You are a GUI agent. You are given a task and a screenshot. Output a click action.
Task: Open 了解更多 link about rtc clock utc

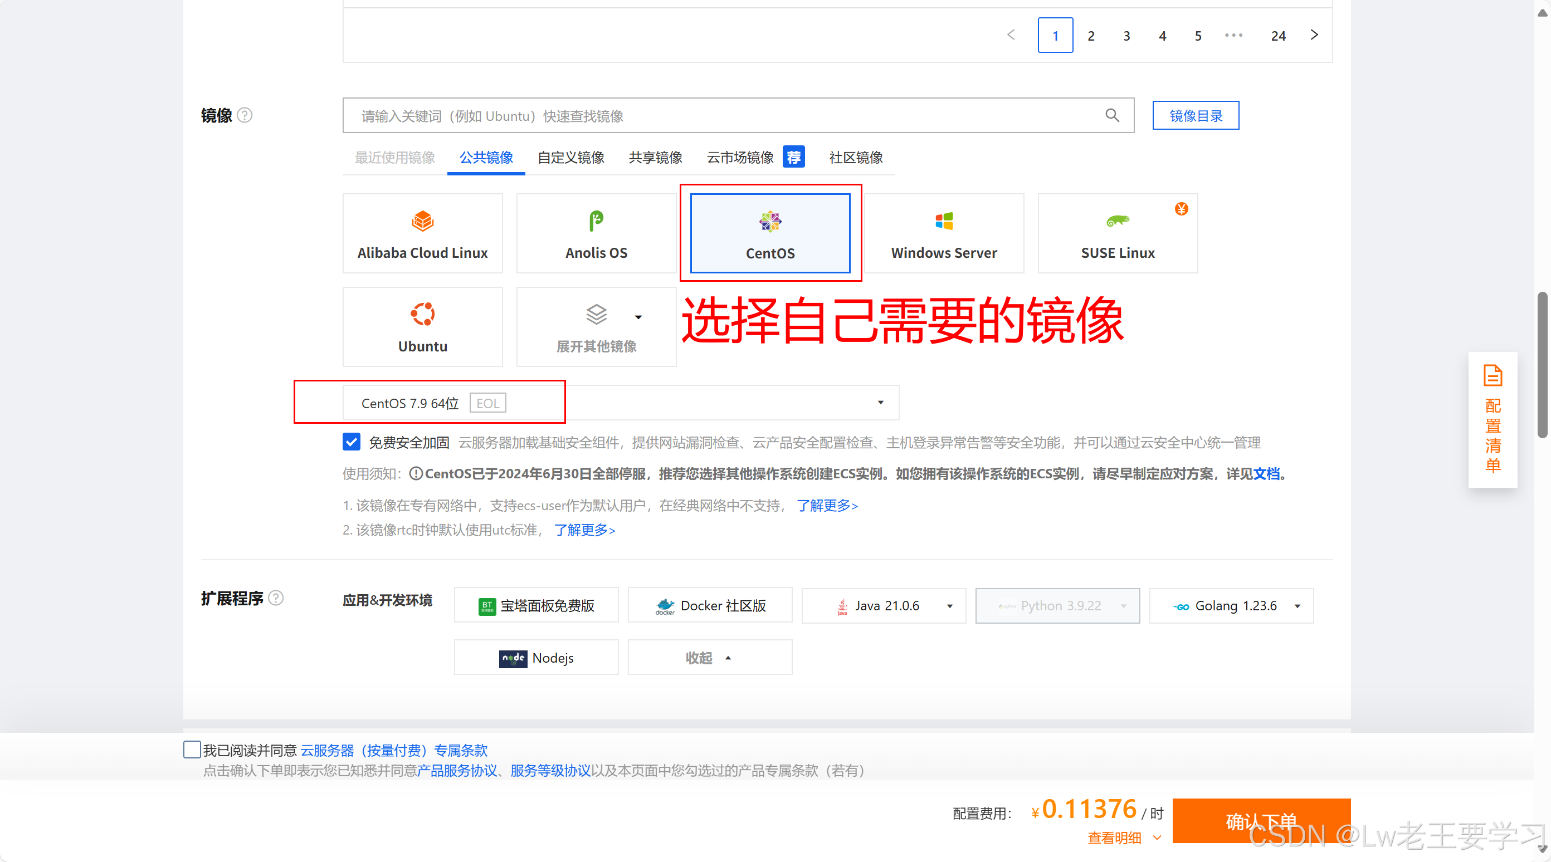coord(584,530)
